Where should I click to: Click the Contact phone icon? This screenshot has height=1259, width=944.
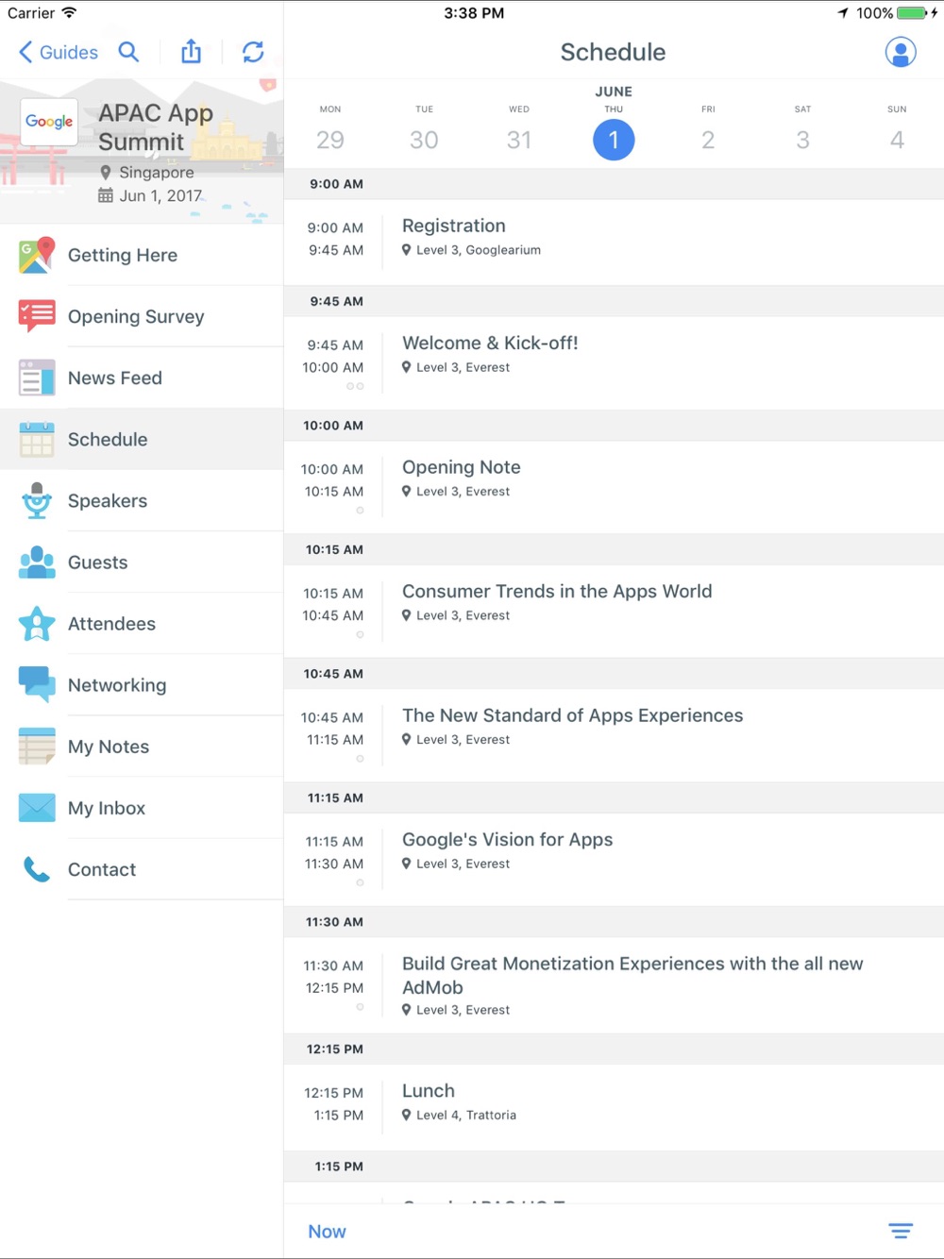37,869
